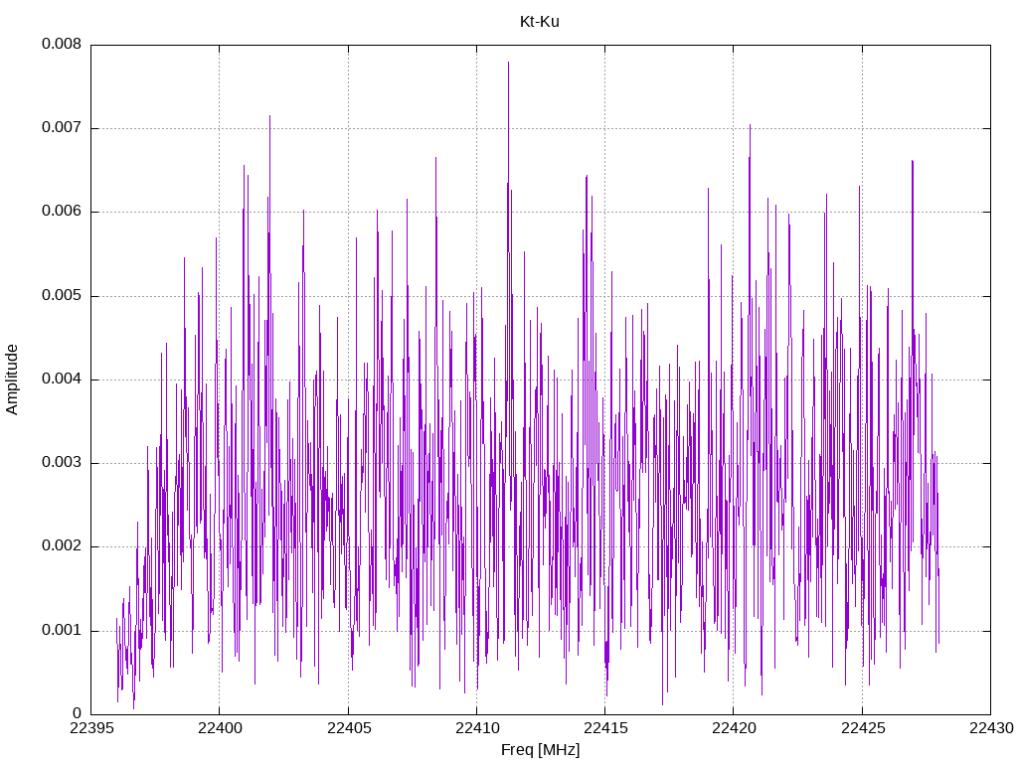
Task: Click the y-axis tick label 0.006
Action: click(x=62, y=211)
